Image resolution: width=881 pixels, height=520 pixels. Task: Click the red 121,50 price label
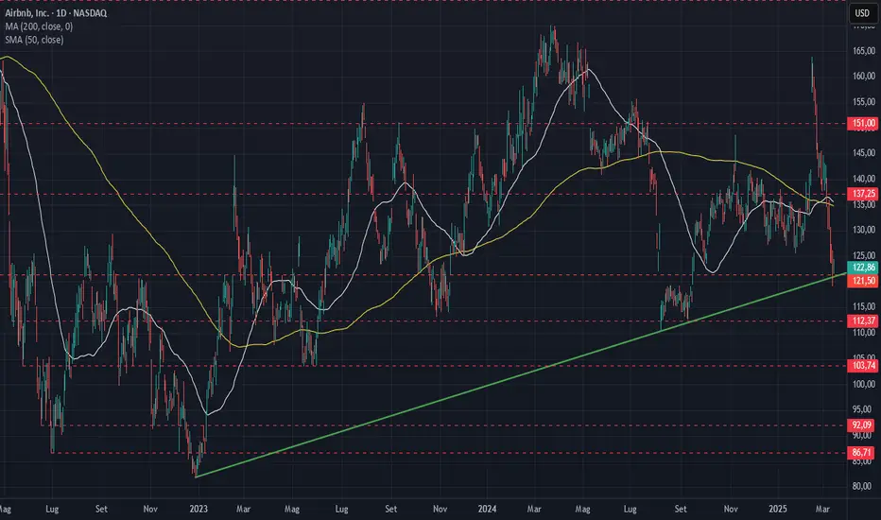tap(862, 281)
